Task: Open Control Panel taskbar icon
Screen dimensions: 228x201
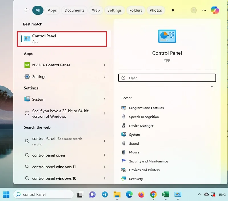Action: pyautogui.click(x=178, y=194)
